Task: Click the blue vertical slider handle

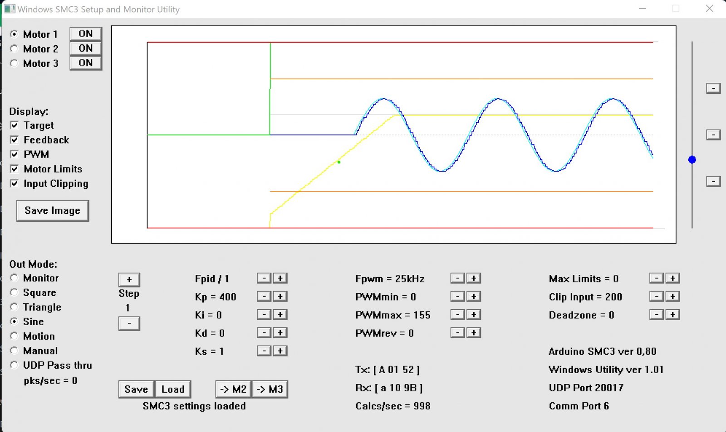Action: 692,159
